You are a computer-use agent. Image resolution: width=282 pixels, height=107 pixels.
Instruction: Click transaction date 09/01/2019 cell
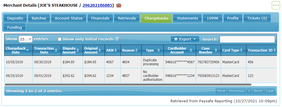(47, 76)
